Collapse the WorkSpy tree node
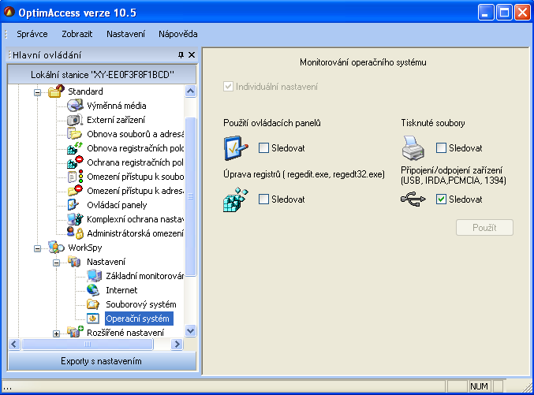This screenshot has width=534, height=395. pyautogui.click(x=37, y=248)
